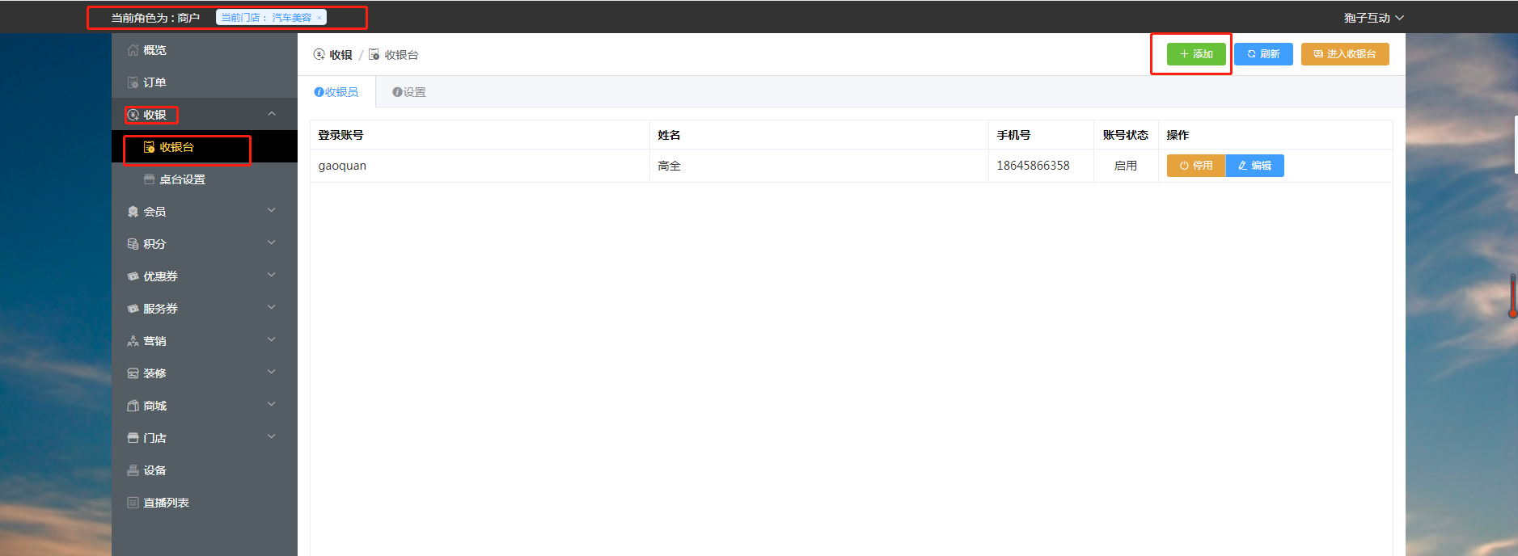This screenshot has height=556, width=1518.
Task: Click the blue 刷新 button
Action: click(x=1263, y=54)
